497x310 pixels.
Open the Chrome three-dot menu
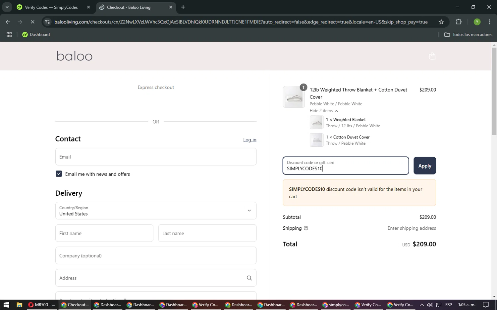(x=489, y=22)
